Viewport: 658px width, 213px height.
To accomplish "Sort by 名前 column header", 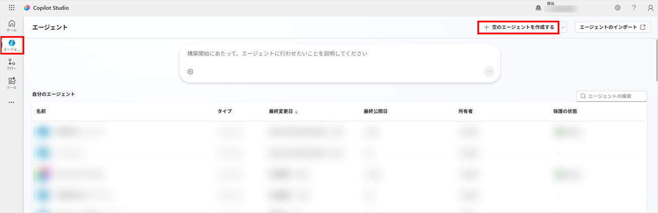I will [x=41, y=111].
